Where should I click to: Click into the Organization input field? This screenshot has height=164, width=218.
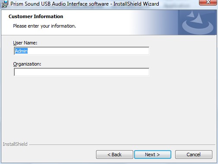(82, 72)
